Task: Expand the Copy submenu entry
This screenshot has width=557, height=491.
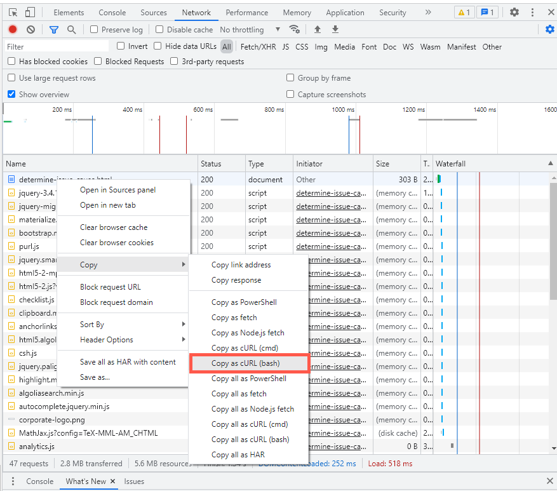Action: pyautogui.click(x=123, y=265)
